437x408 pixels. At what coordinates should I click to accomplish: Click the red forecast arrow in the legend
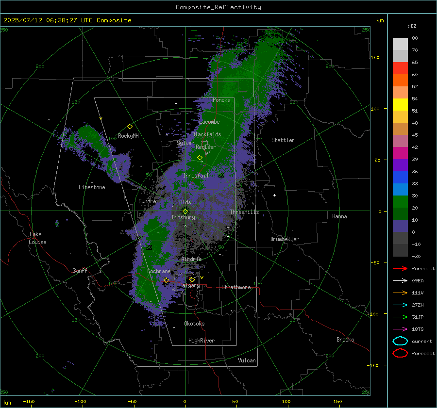(x=400, y=268)
